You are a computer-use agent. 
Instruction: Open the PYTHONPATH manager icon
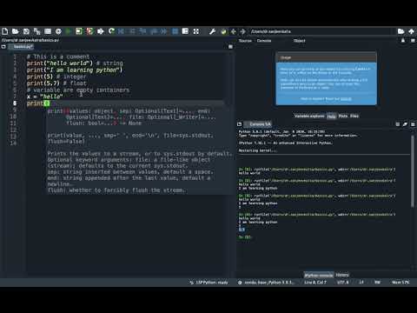pos(223,31)
